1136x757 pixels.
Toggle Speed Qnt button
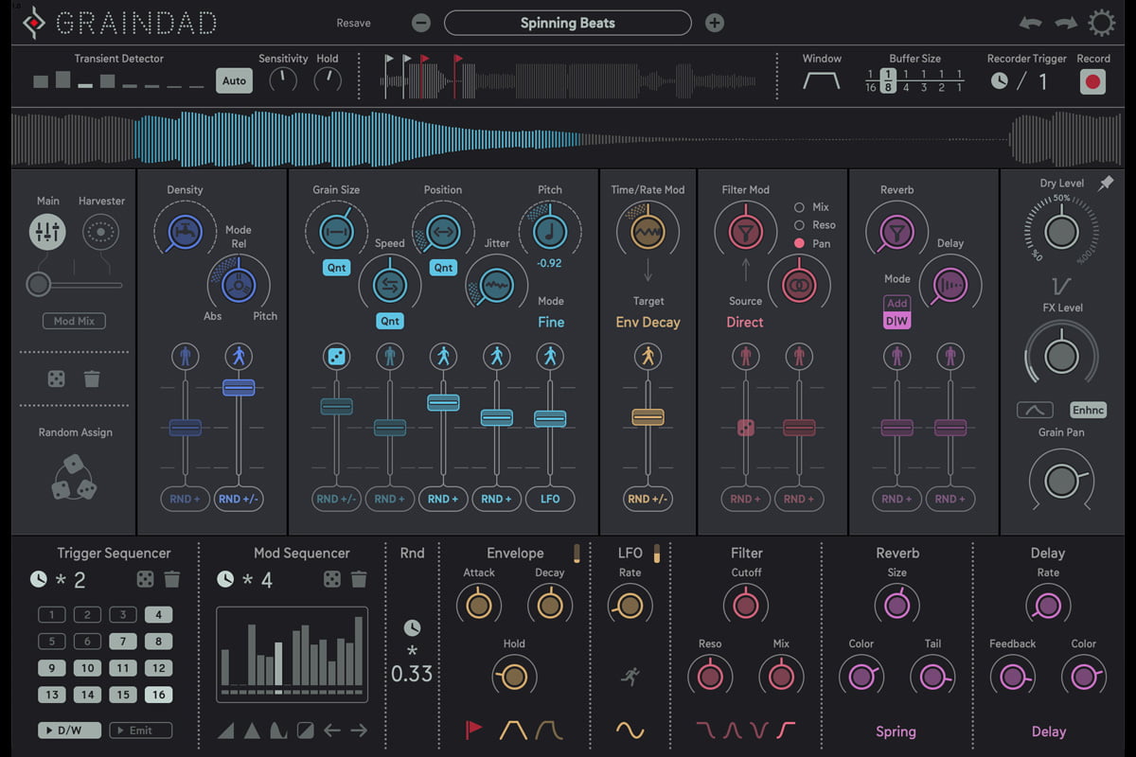click(x=389, y=322)
